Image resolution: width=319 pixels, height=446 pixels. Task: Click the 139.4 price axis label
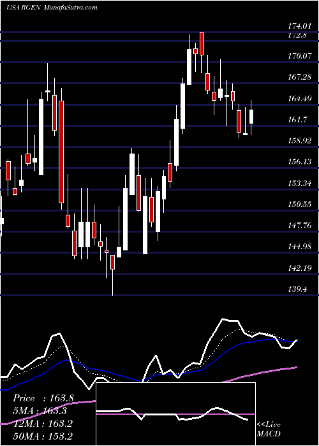(297, 289)
